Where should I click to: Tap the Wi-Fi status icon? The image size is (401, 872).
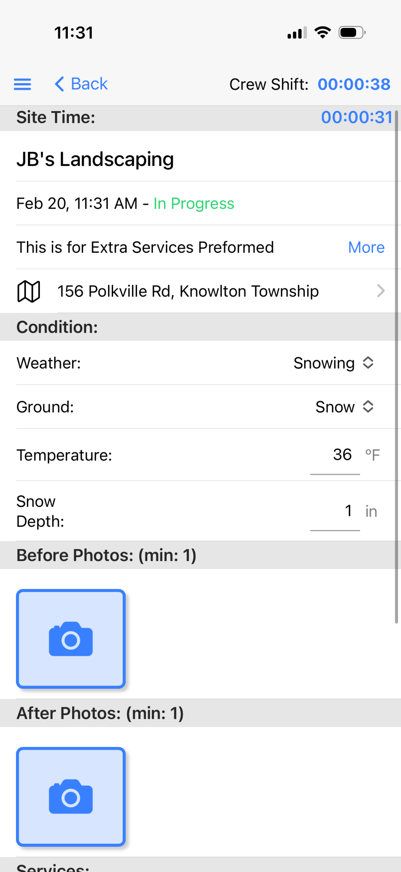322,33
